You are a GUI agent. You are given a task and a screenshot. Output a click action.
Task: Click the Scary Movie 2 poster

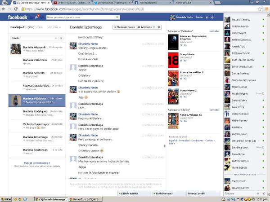(x=173, y=97)
